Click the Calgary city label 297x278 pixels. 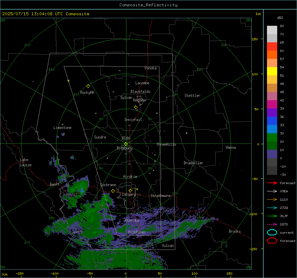tap(129, 194)
